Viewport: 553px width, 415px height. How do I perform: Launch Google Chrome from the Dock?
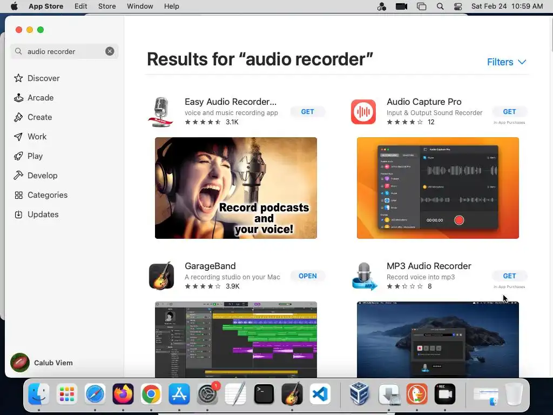[x=151, y=394]
